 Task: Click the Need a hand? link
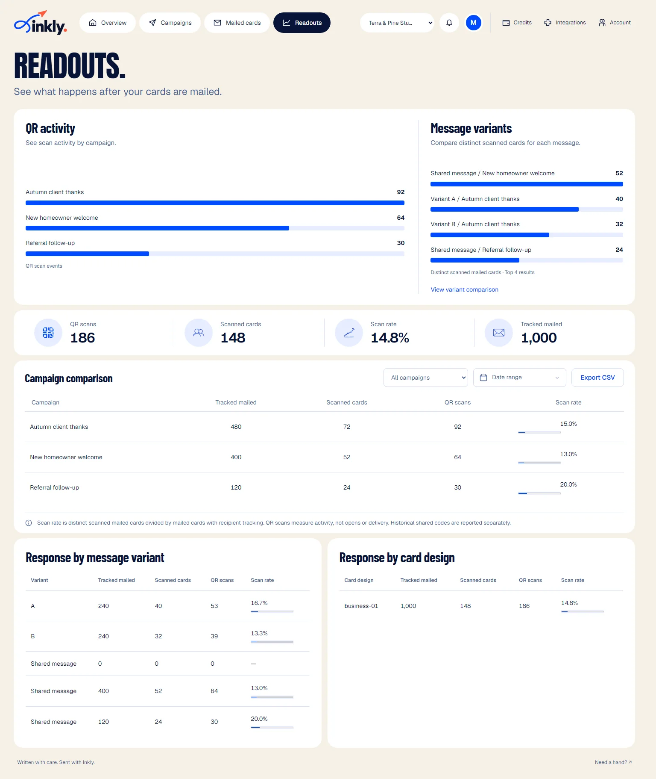click(x=613, y=762)
